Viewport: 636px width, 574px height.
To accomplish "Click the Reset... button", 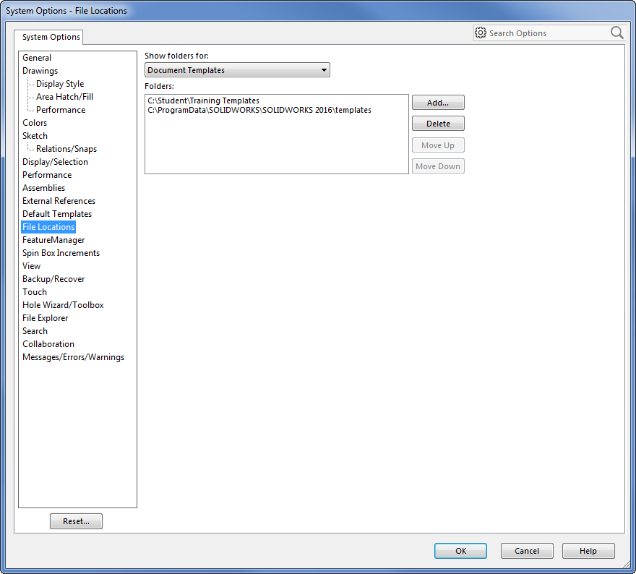I will [x=77, y=521].
